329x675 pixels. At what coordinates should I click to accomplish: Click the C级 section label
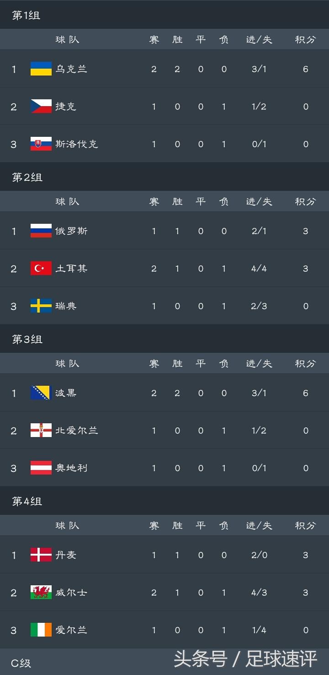tap(21, 663)
